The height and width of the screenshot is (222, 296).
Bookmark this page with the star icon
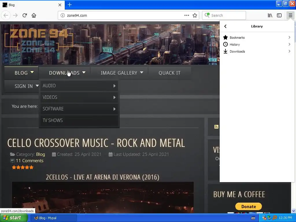click(x=195, y=15)
